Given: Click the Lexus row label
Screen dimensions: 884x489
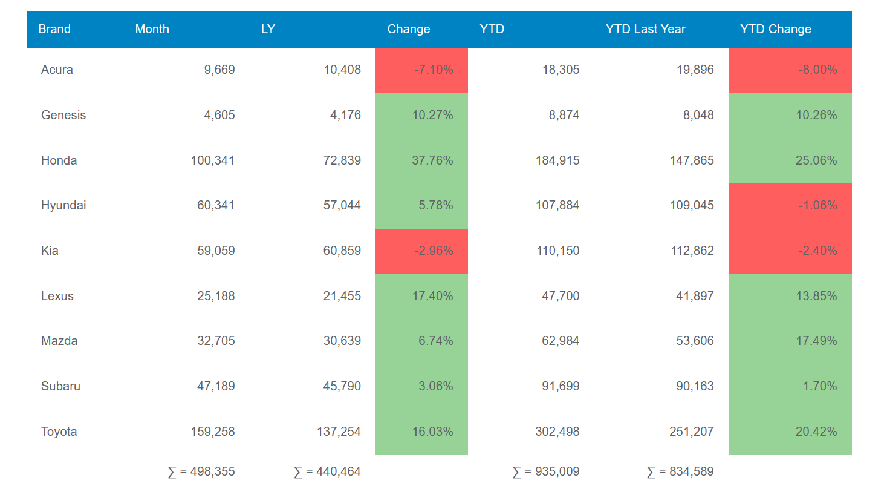Looking at the screenshot, I should coord(57,296).
